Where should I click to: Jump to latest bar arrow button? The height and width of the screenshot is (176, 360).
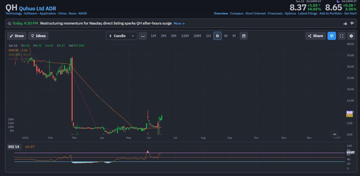click(x=334, y=134)
